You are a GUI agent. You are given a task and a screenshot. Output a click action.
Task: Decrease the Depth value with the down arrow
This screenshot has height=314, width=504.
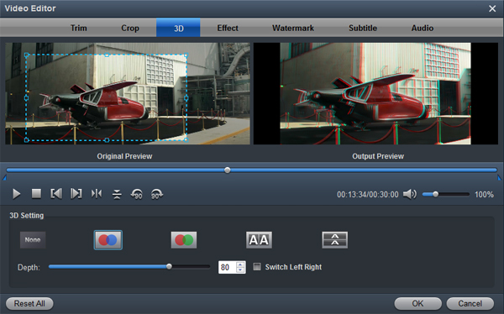coord(240,270)
